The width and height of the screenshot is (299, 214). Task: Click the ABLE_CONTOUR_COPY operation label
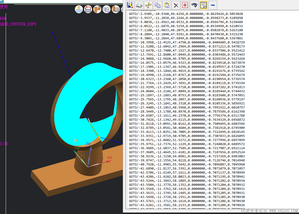coord(18,24)
